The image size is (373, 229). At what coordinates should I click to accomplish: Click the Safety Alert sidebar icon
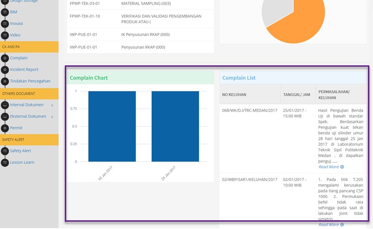(x=5, y=151)
